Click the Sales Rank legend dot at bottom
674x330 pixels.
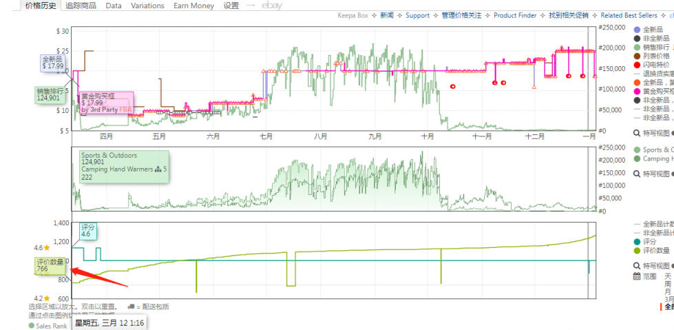(x=32, y=326)
